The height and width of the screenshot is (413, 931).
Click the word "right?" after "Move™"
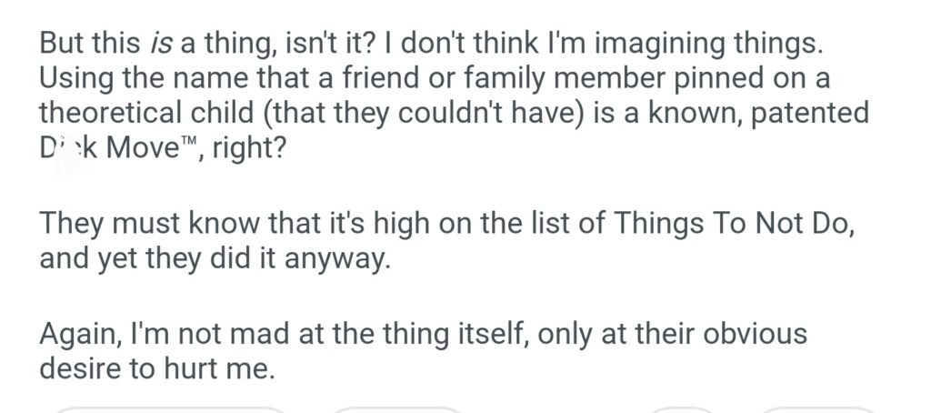(250, 147)
